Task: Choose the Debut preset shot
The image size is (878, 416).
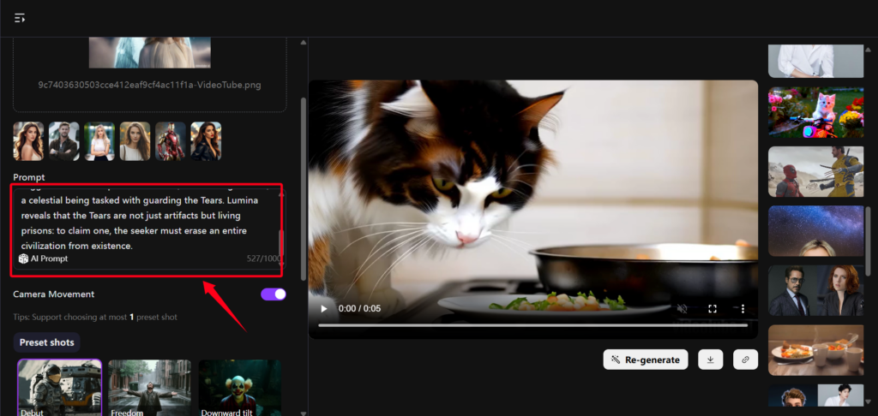Action: point(59,387)
